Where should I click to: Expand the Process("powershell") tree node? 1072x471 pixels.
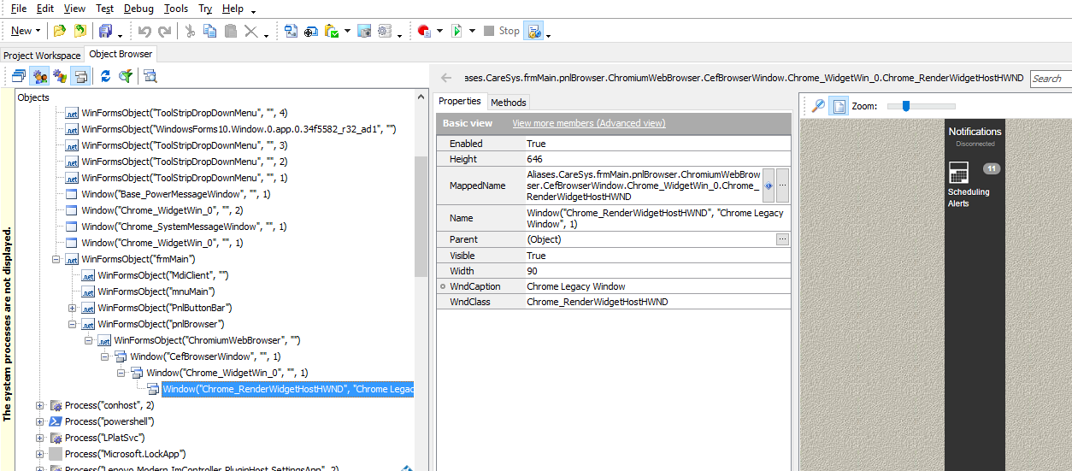pos(40,421)
